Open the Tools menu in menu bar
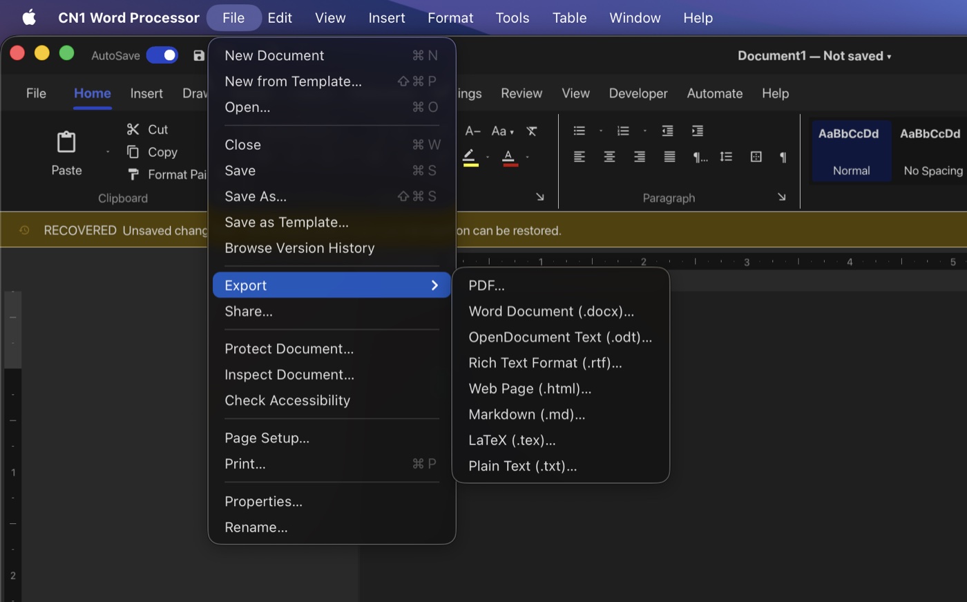 512,18
